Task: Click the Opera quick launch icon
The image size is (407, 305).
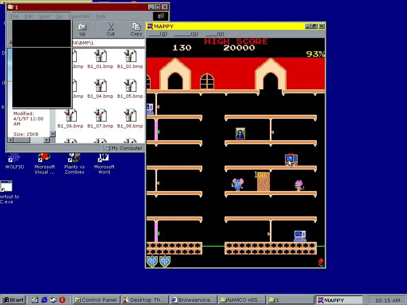Action: [x=62, y=300]
